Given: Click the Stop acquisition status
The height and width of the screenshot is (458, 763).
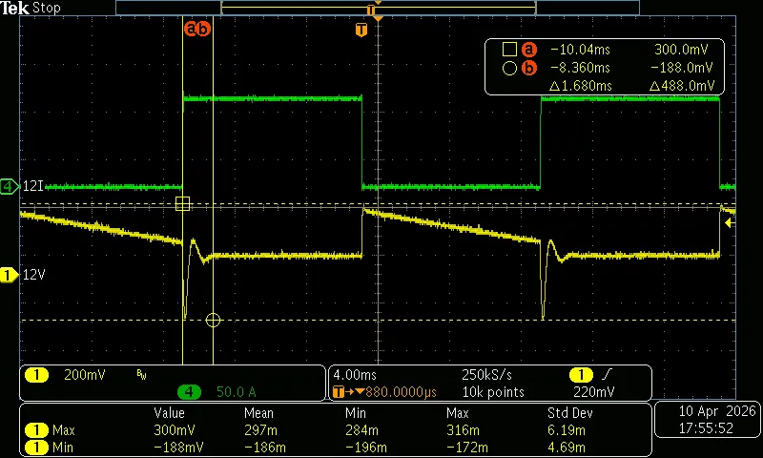Looking at the screenshot, I should 46,8.
